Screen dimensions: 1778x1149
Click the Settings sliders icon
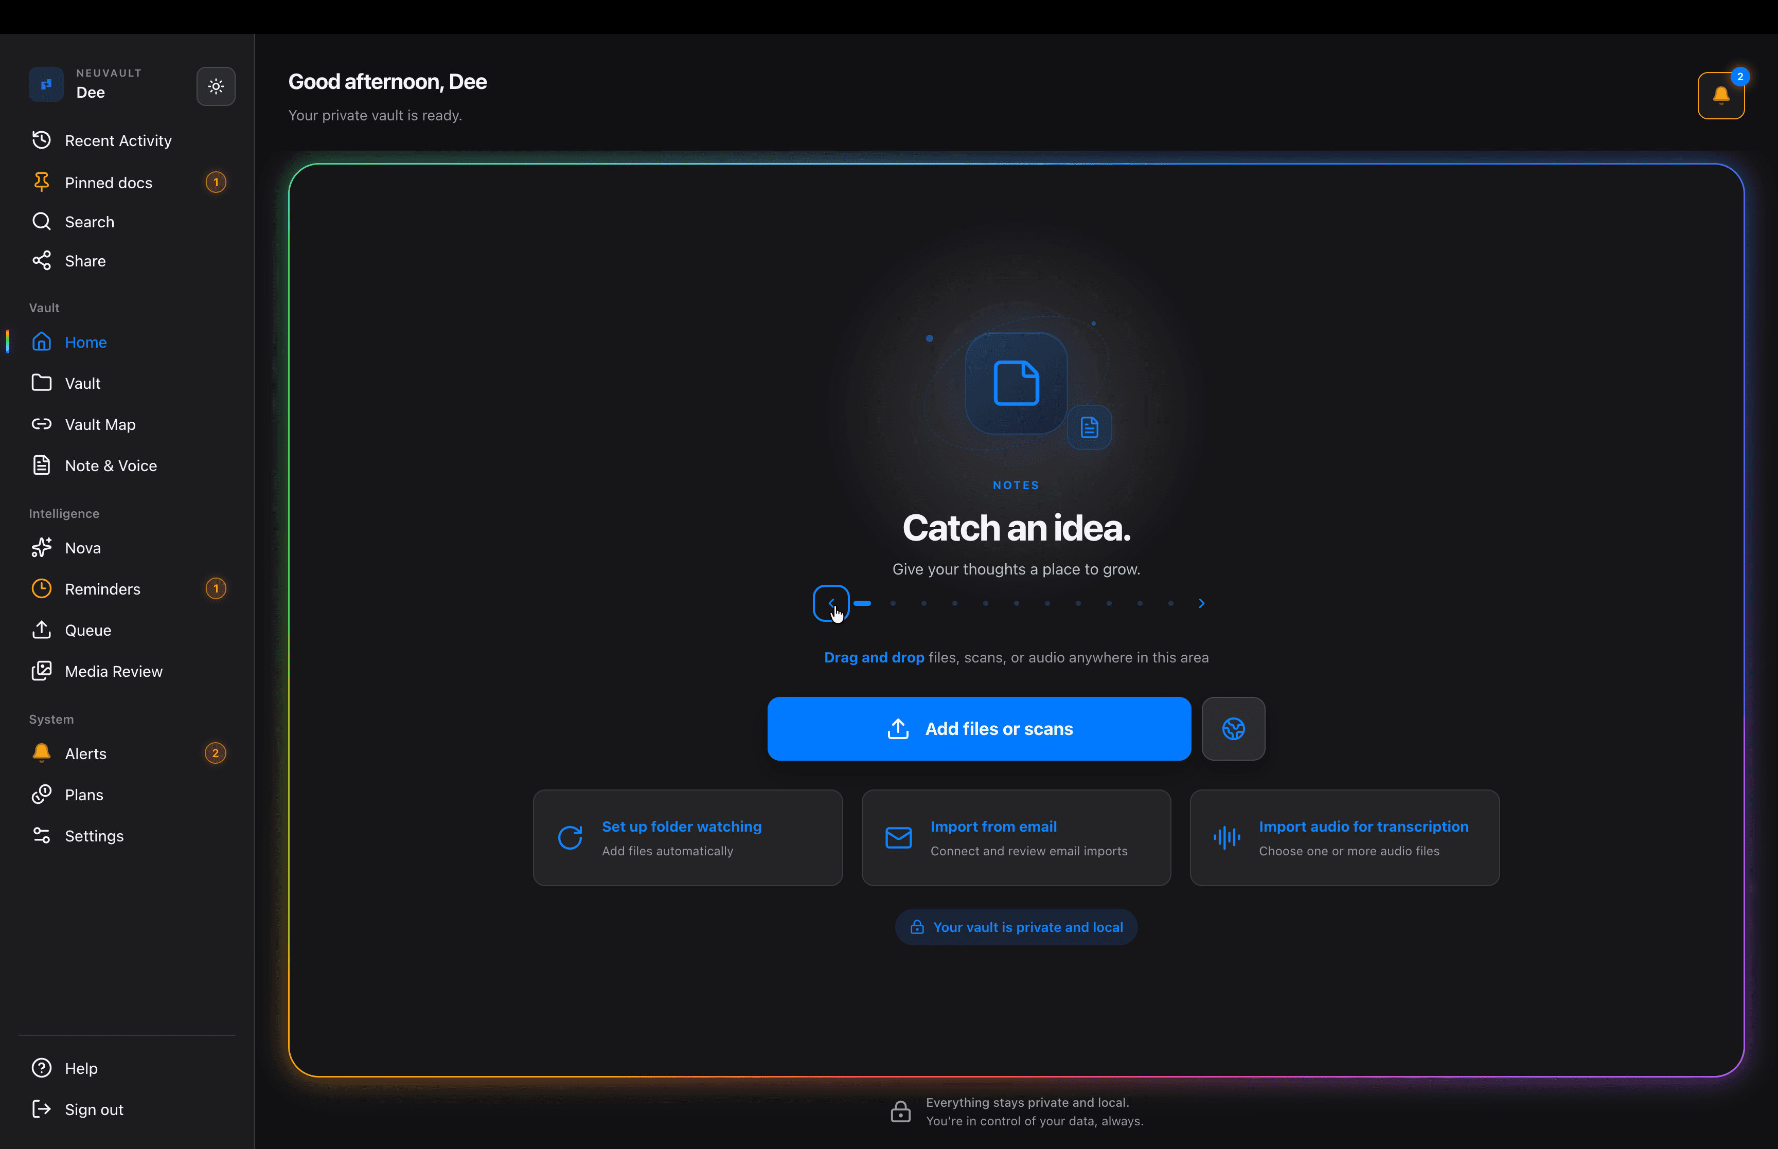tap(42, 836)
